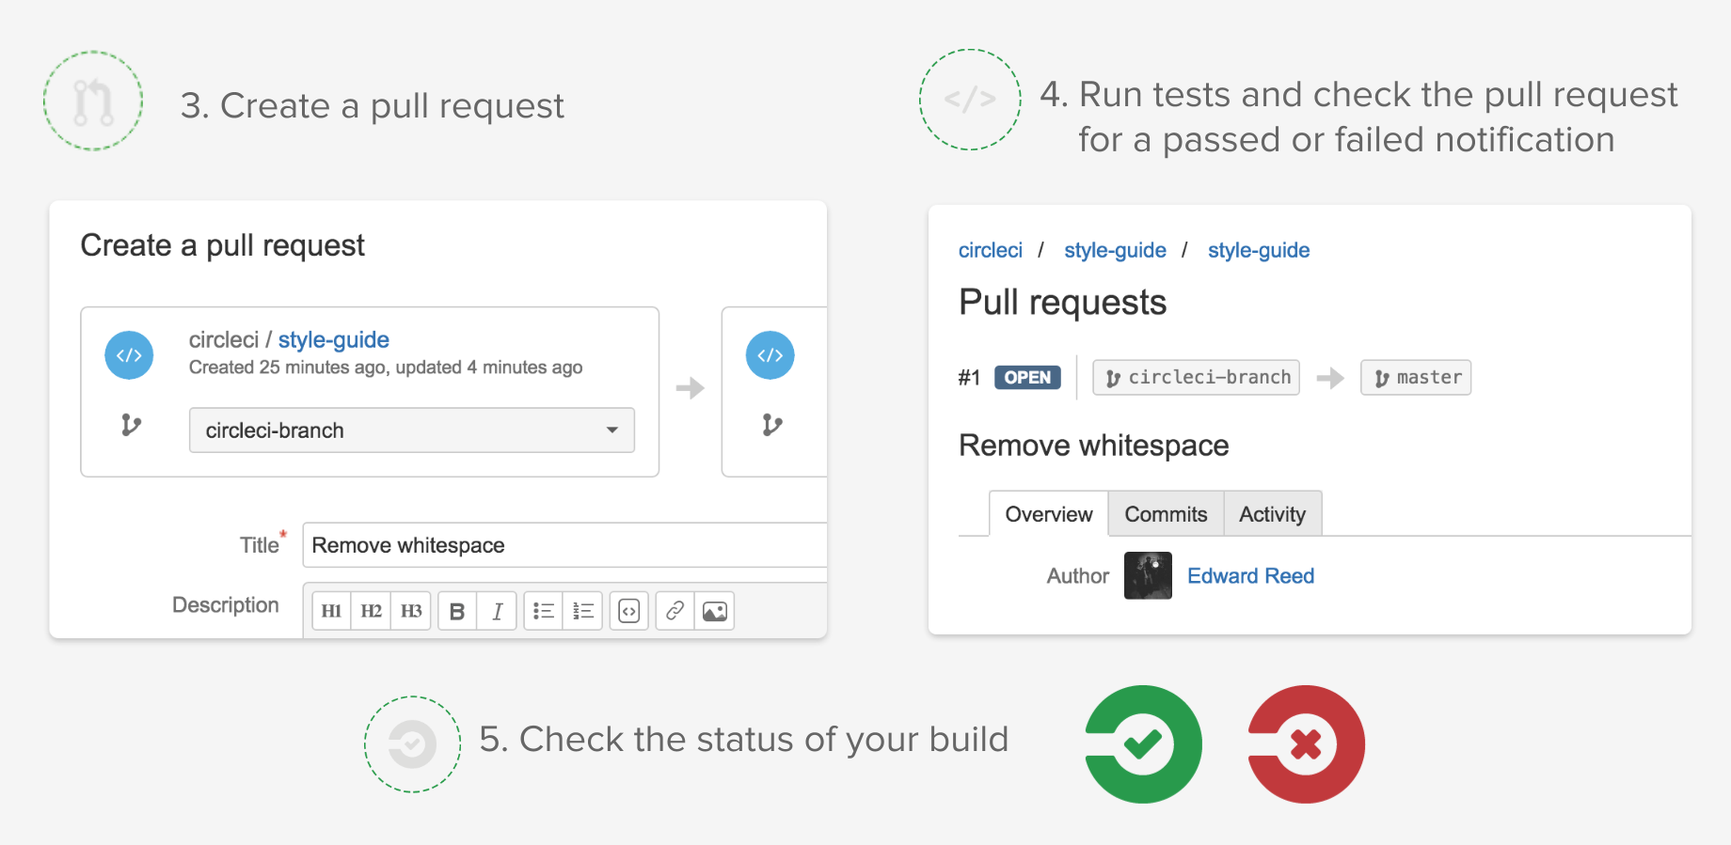Open author Edward Reed's profile
The image size is (1731, 845).
click(1250, 576)
